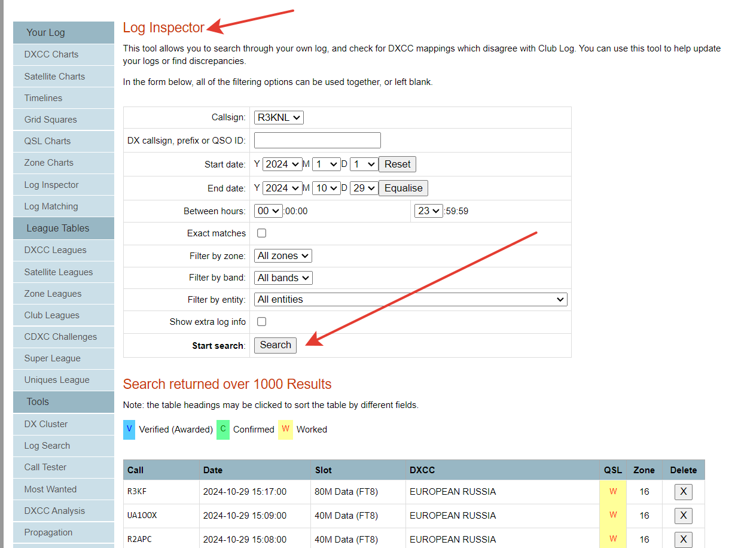
Task: Focus the DX callsign or QSO ID field
Action: click(x=318, y=141)
